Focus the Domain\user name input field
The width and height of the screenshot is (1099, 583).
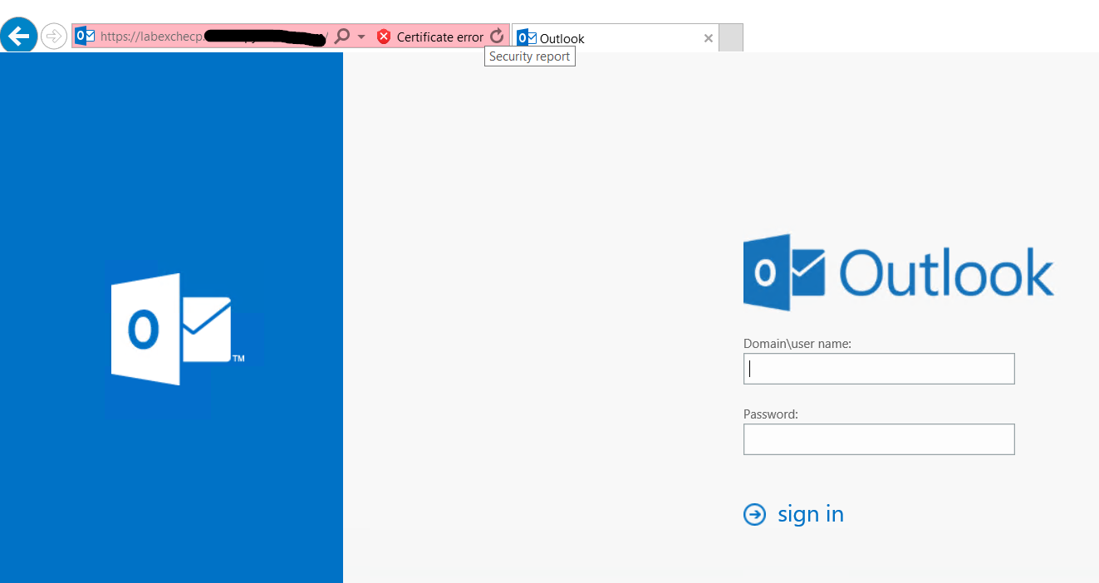[878, 369]
